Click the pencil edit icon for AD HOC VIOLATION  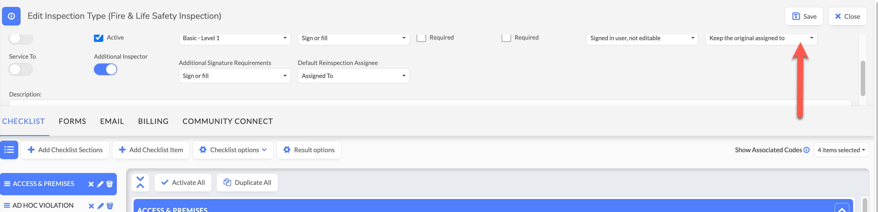101,206
